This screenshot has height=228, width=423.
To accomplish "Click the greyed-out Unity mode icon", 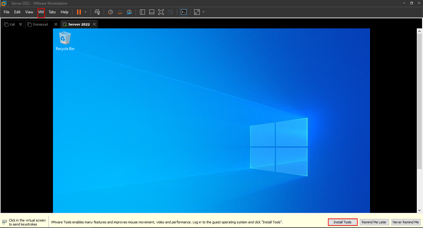I will pos(170,12).
